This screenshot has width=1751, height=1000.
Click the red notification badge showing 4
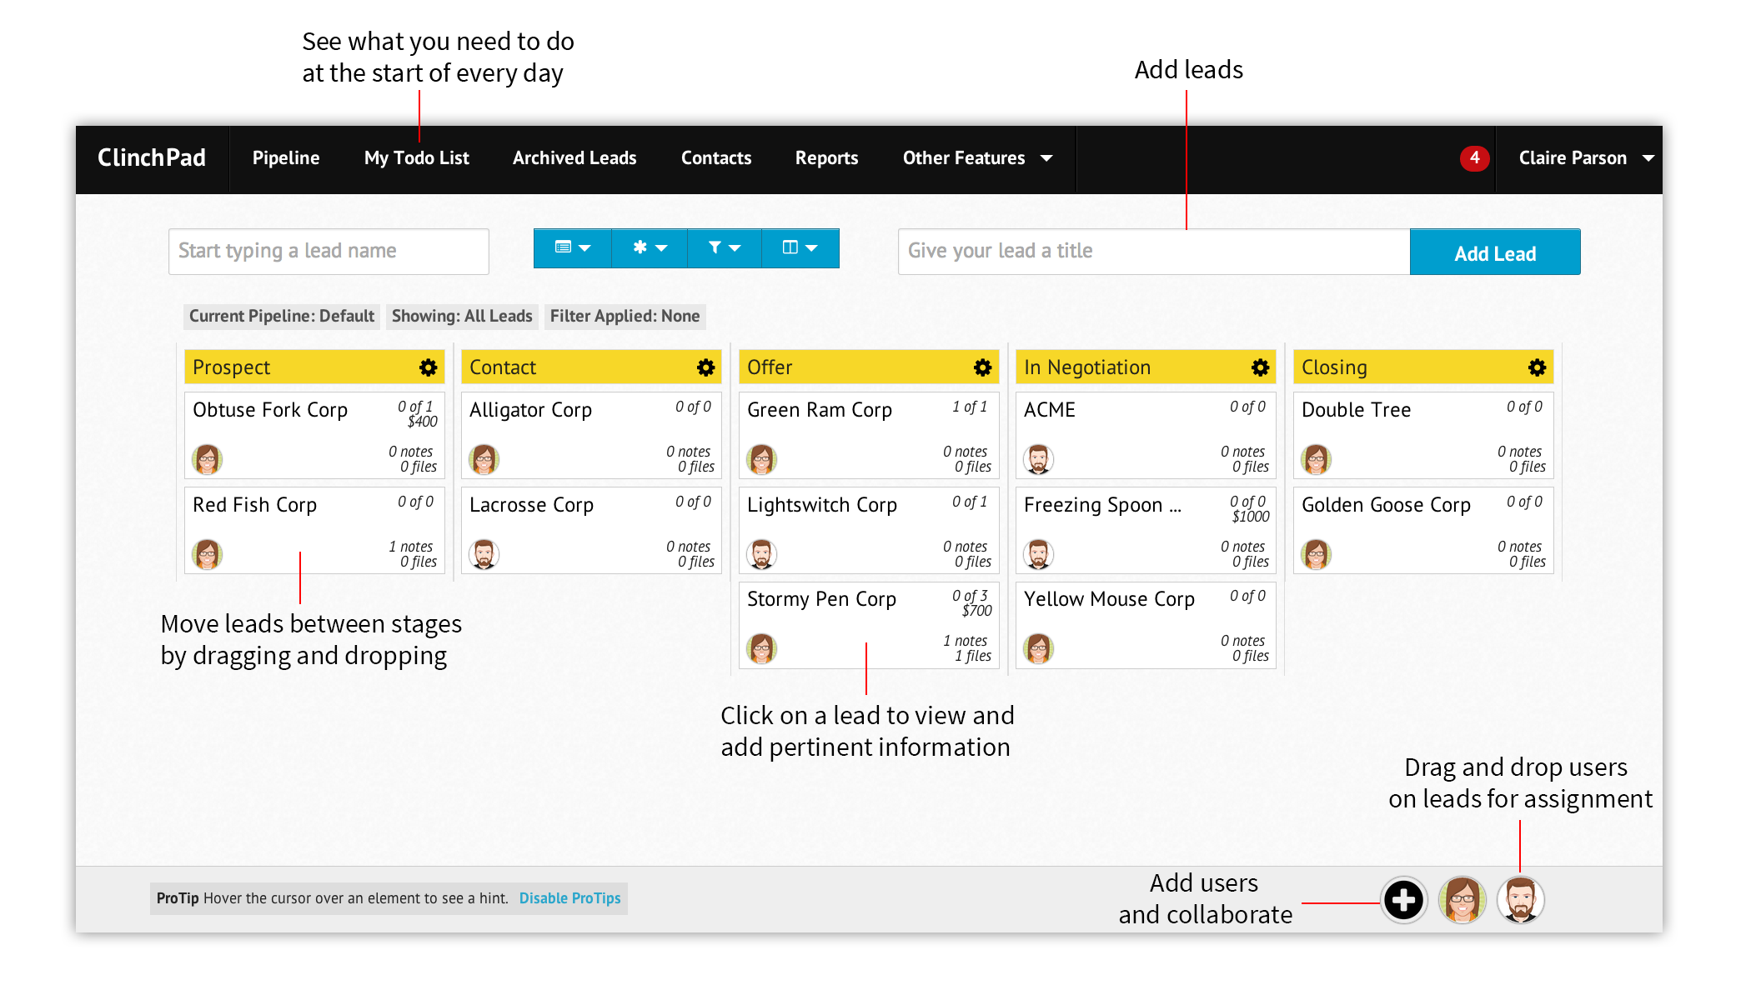point(1474,157)
